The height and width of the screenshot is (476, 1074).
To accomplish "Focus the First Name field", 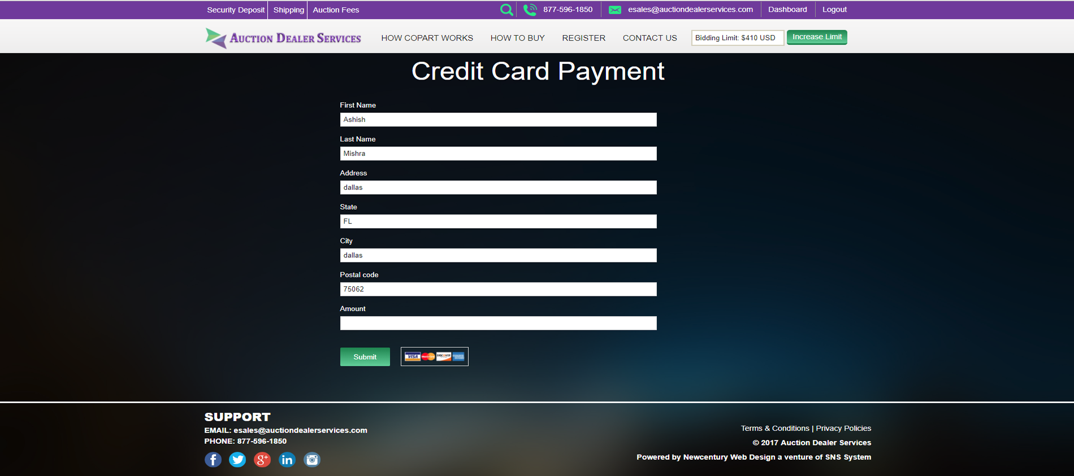I will (499, 120).
